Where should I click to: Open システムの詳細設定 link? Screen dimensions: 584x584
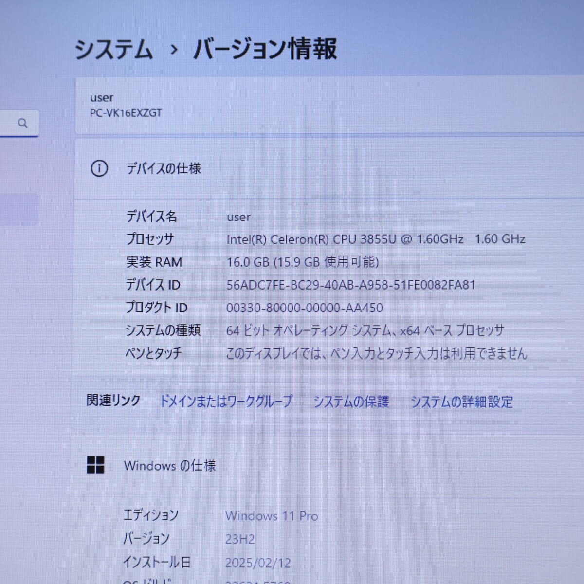pyautogui.click(x=462, y=402)
